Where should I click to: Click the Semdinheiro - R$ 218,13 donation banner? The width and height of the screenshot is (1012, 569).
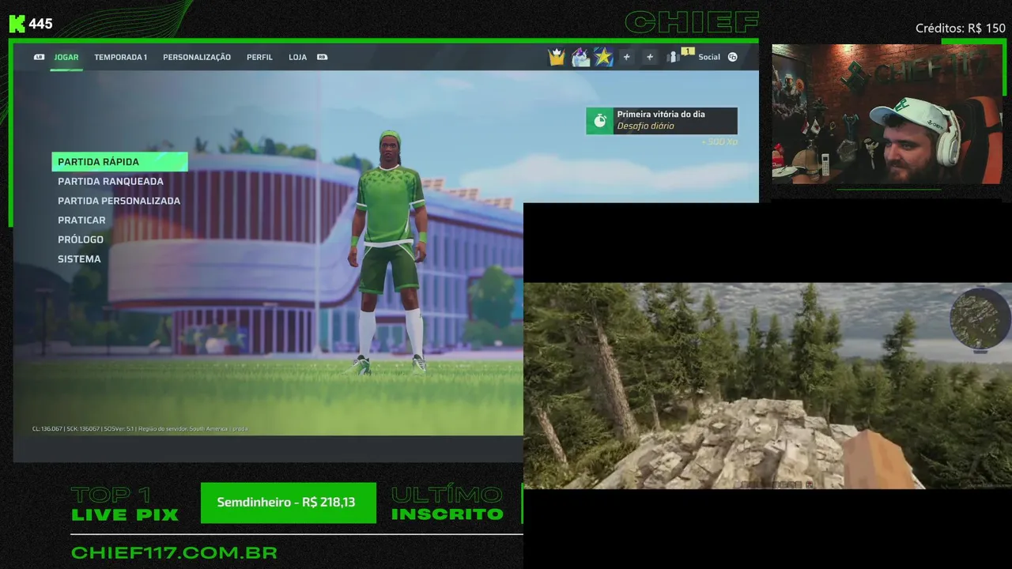[x=289, y=503]
